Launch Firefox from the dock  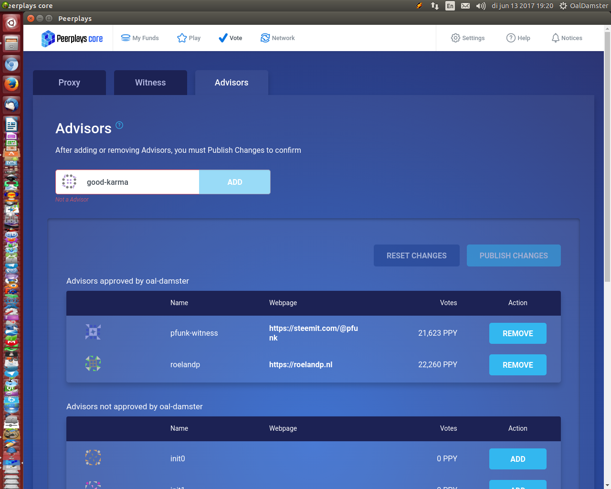click(x=11, y=85)
